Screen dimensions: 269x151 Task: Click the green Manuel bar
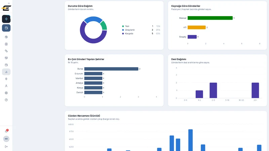click(210, 18)
